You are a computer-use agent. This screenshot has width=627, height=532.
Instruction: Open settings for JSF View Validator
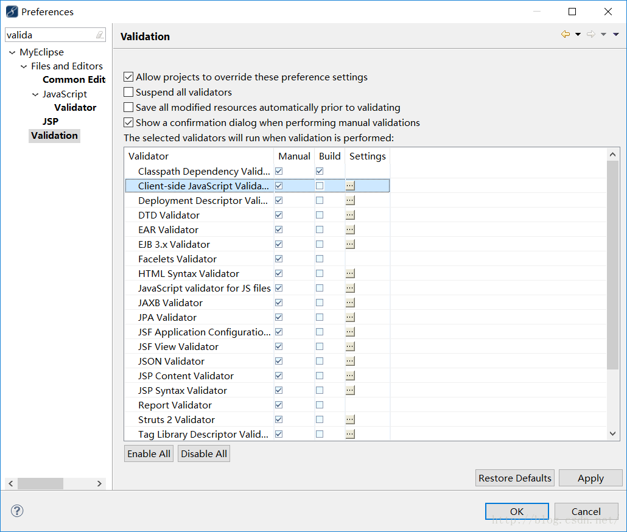point(350,346)
